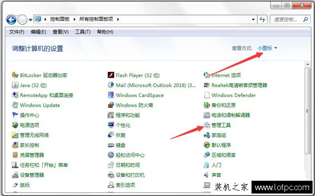315x196 pixels.
Task: Open recent pages dropdown beside the forward button
Action: click(x=31, y=20)
